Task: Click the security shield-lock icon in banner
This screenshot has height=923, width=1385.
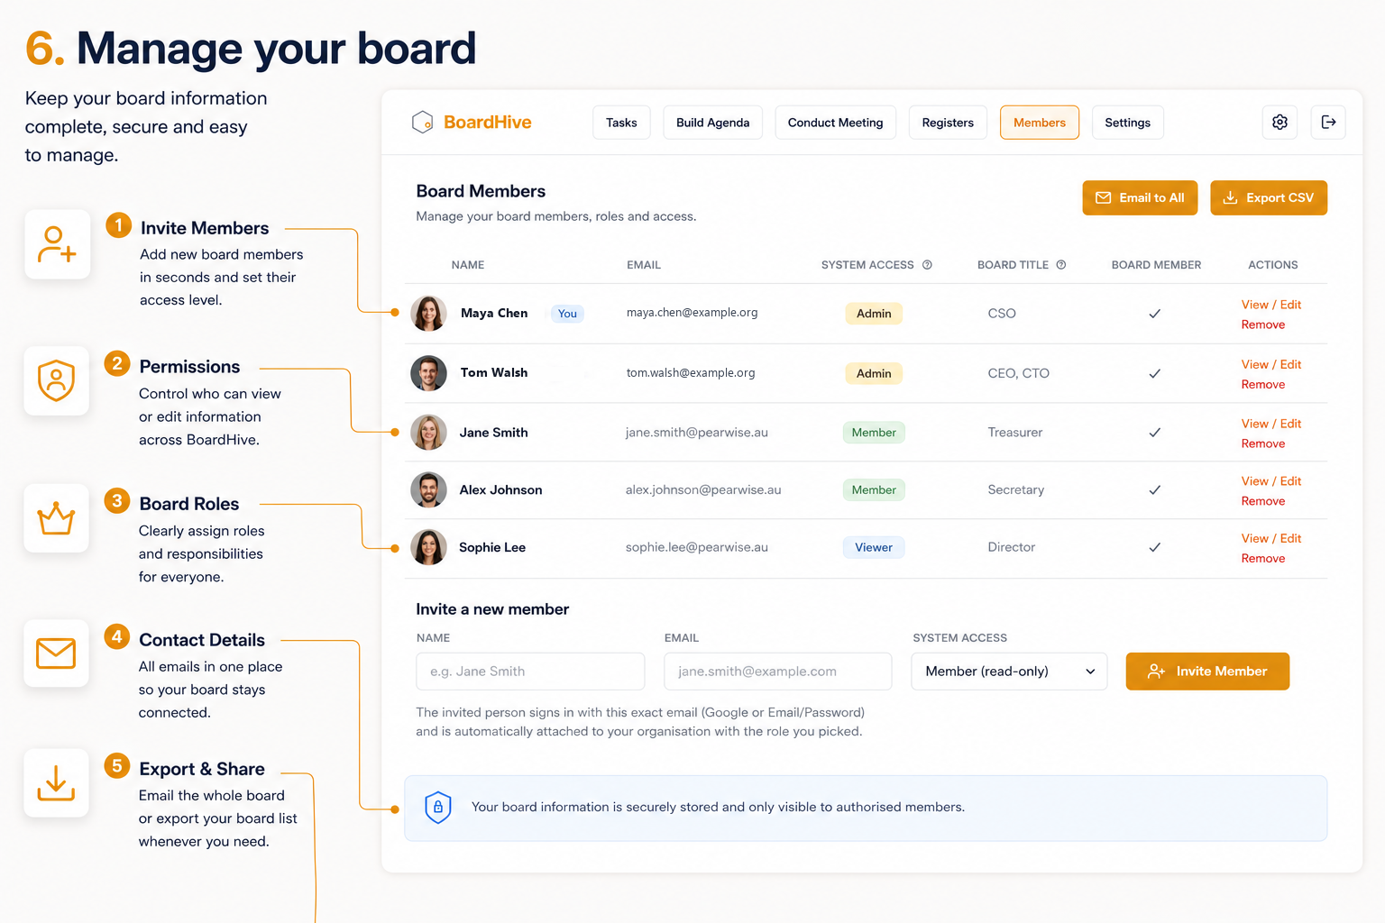Action: tap(438, 808)
